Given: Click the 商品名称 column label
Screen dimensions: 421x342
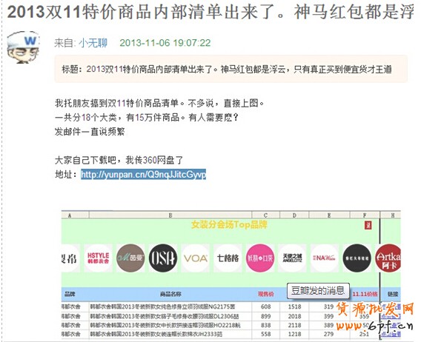Looking at the screenshot, I should 170,294.
